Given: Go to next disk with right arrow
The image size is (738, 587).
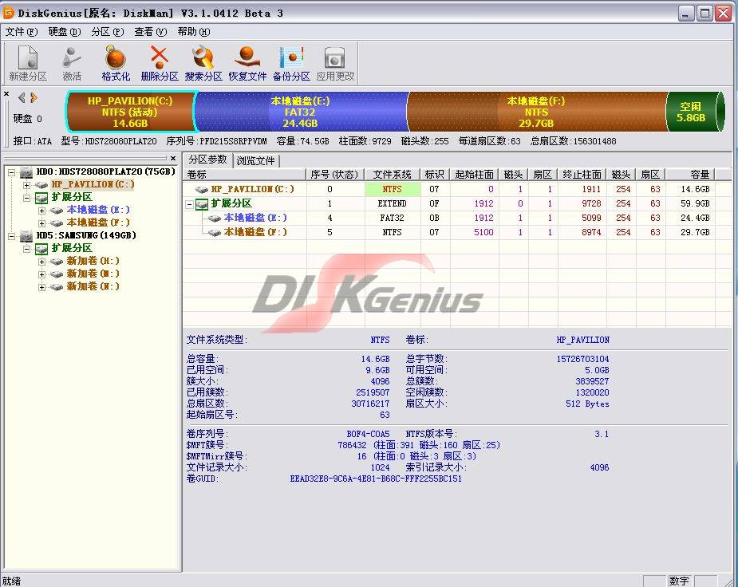Looking at the screenshot, I should point(34,98).
